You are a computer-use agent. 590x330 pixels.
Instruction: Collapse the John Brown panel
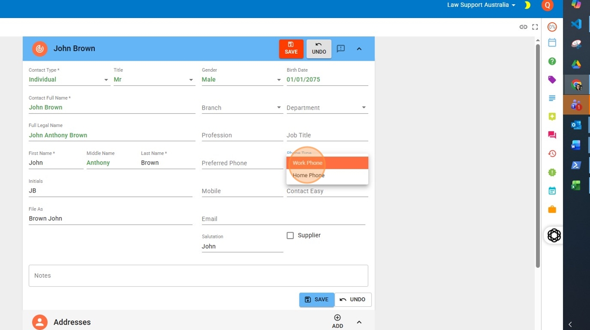tap(359, 48)
